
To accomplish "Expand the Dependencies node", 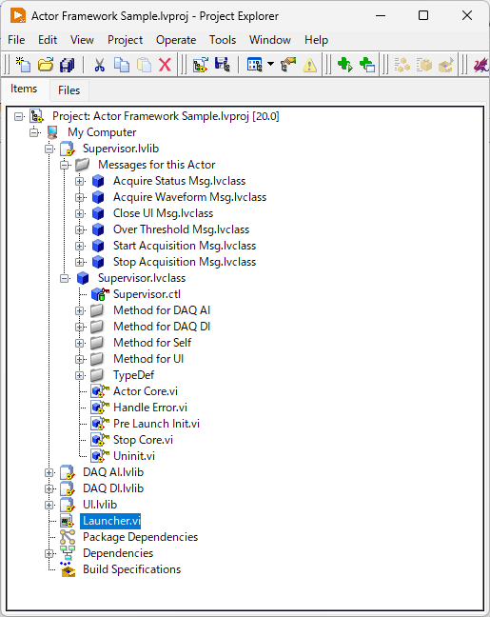I will [49, 553].
